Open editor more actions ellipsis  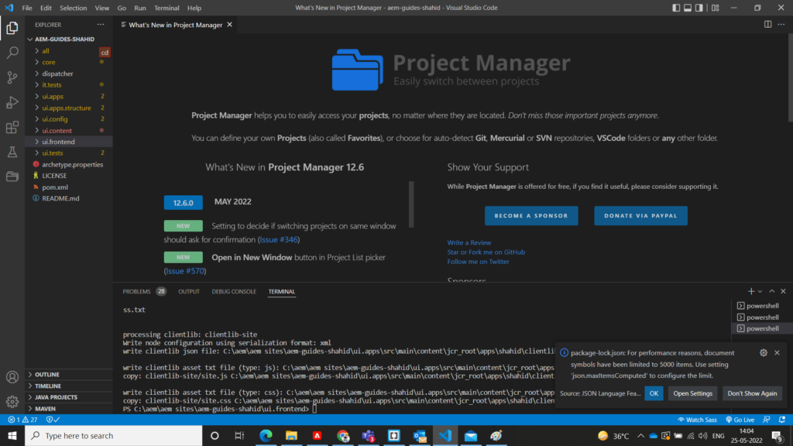781,25
